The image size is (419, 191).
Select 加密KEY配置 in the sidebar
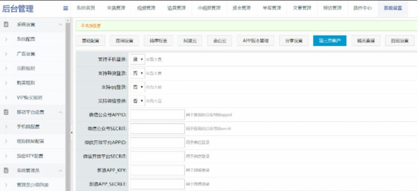[x=30, y=156]
